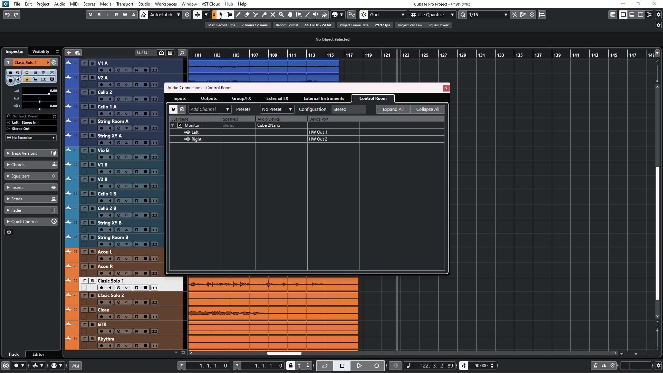Solo the String Room A track

[92, 121]
